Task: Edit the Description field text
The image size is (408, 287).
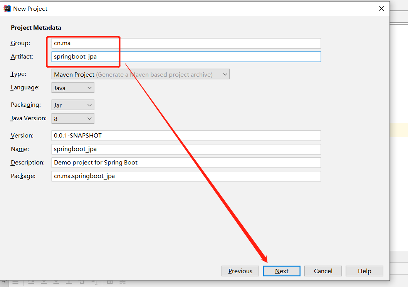Action: (x=186, y=163)
